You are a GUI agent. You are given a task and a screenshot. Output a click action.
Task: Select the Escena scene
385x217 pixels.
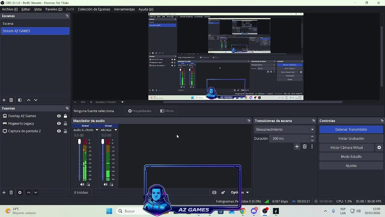35,24
